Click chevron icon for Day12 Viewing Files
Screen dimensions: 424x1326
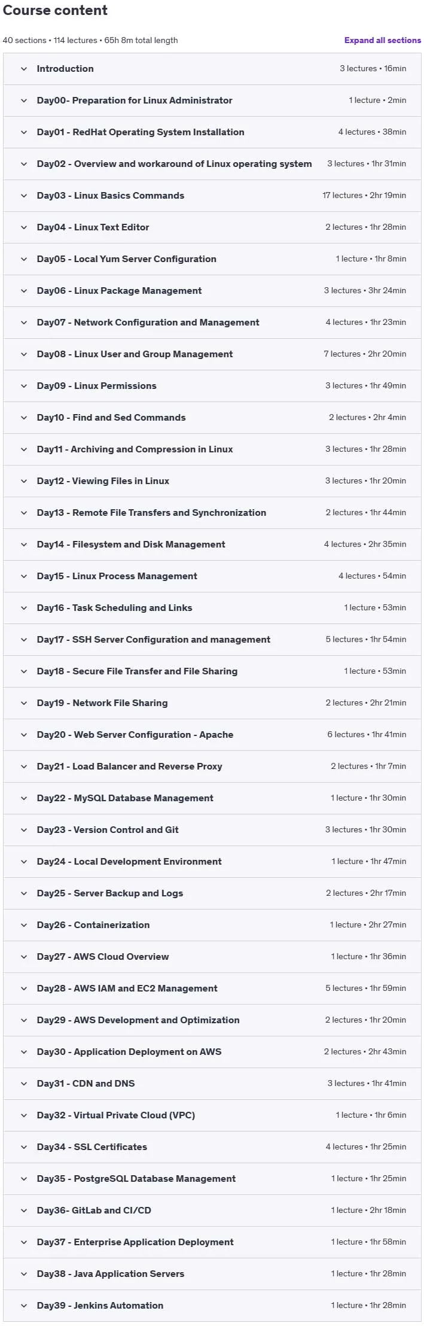coord(24,481)
